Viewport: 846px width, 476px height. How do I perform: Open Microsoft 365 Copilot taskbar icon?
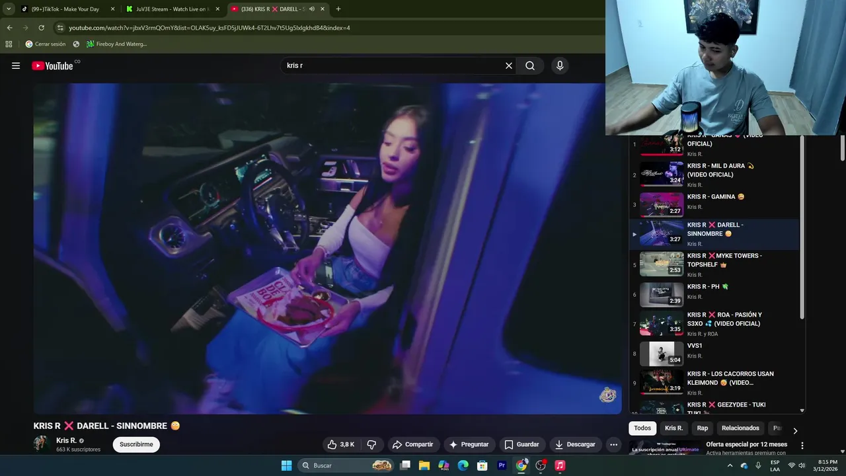443,465
